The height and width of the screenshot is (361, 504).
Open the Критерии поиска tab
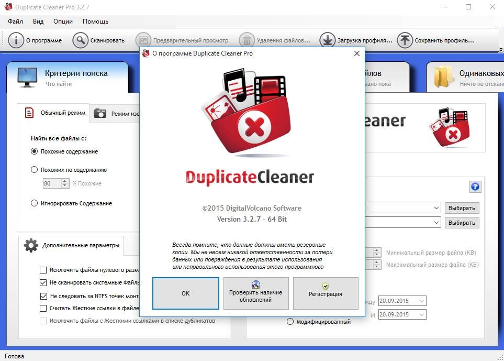[68, 77]
